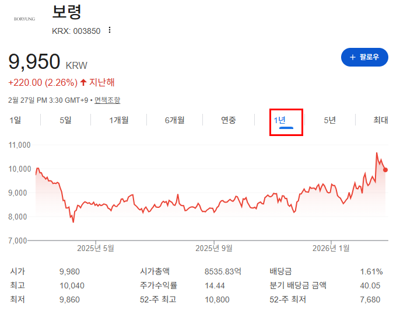This screenshot has height=317, width=393.
Task: Click the 52-주 최고 value 10,800
Action: [x=217, y=299]
